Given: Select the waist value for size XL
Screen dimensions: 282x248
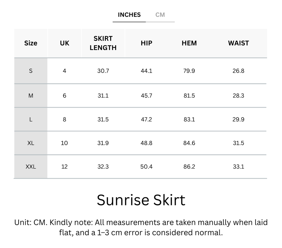Looking at the screenshot, I should 238,143.
